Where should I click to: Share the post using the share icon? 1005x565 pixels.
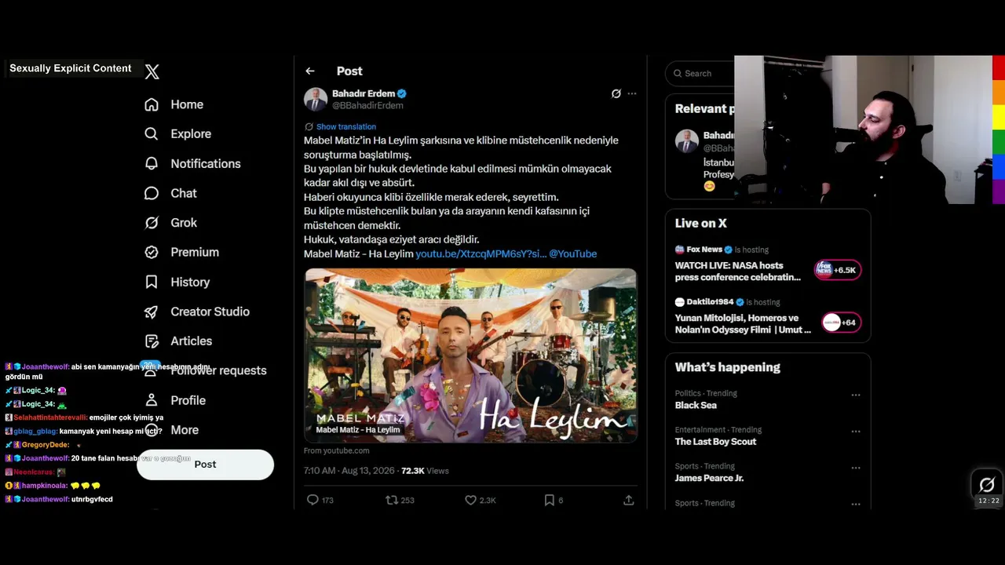click(x=629, y=500)
